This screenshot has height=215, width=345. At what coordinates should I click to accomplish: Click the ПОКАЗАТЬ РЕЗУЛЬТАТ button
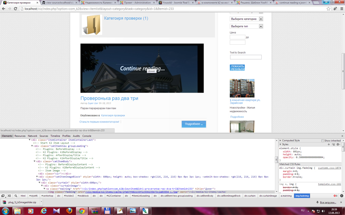coord(237,68)
